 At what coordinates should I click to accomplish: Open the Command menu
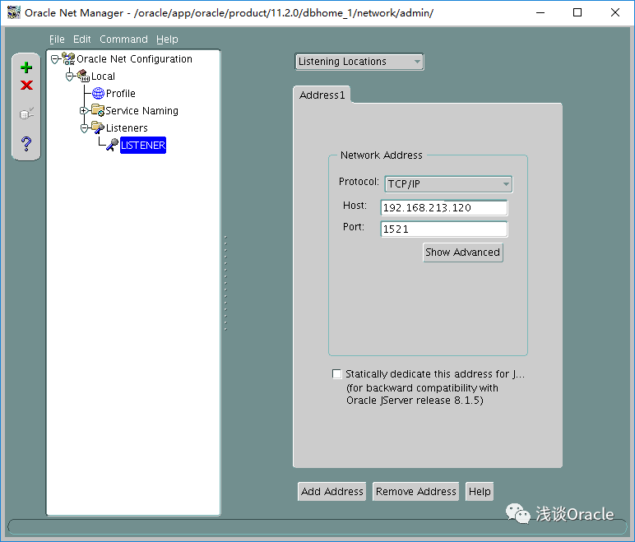pyautogui.click(x=123, y=39)
